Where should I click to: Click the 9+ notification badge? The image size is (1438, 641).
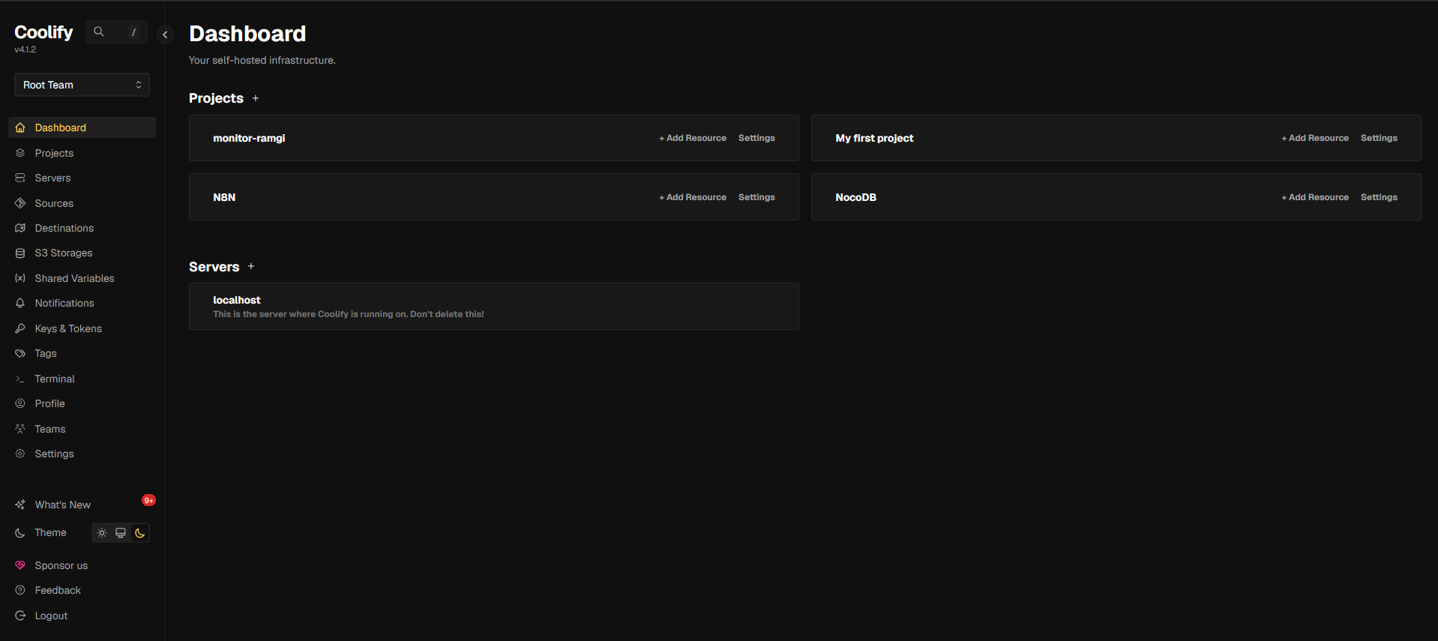click(148, 500)
